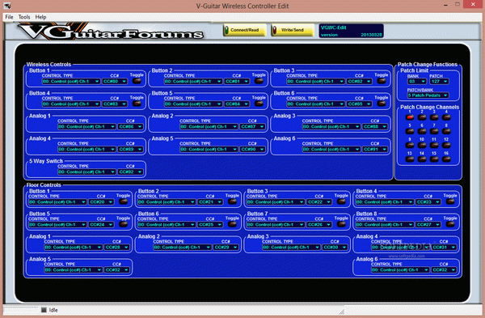The width and height of the screenshot is (485, 318).
Task: Toggle Floor Controls Button 4 toggle
Action: tap(450, 201)
